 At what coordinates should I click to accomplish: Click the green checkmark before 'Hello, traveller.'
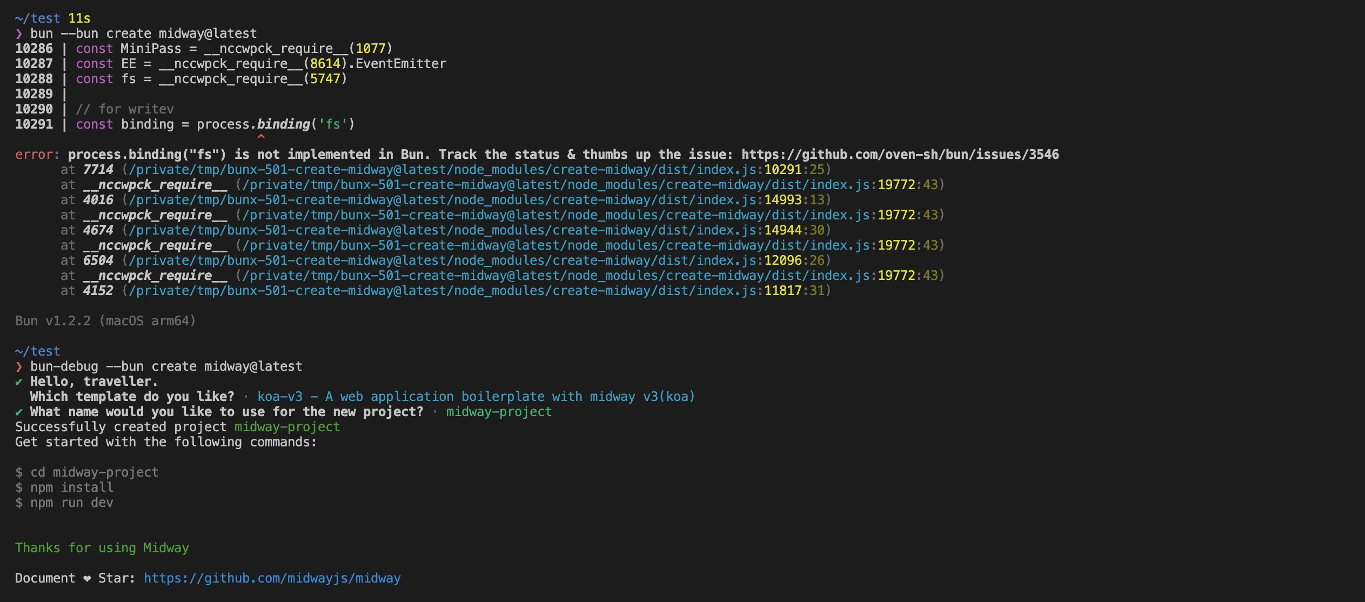pos(19,382)
